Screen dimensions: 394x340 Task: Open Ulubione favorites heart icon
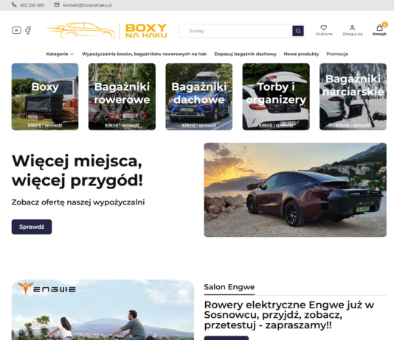click(x=324, y=27)
